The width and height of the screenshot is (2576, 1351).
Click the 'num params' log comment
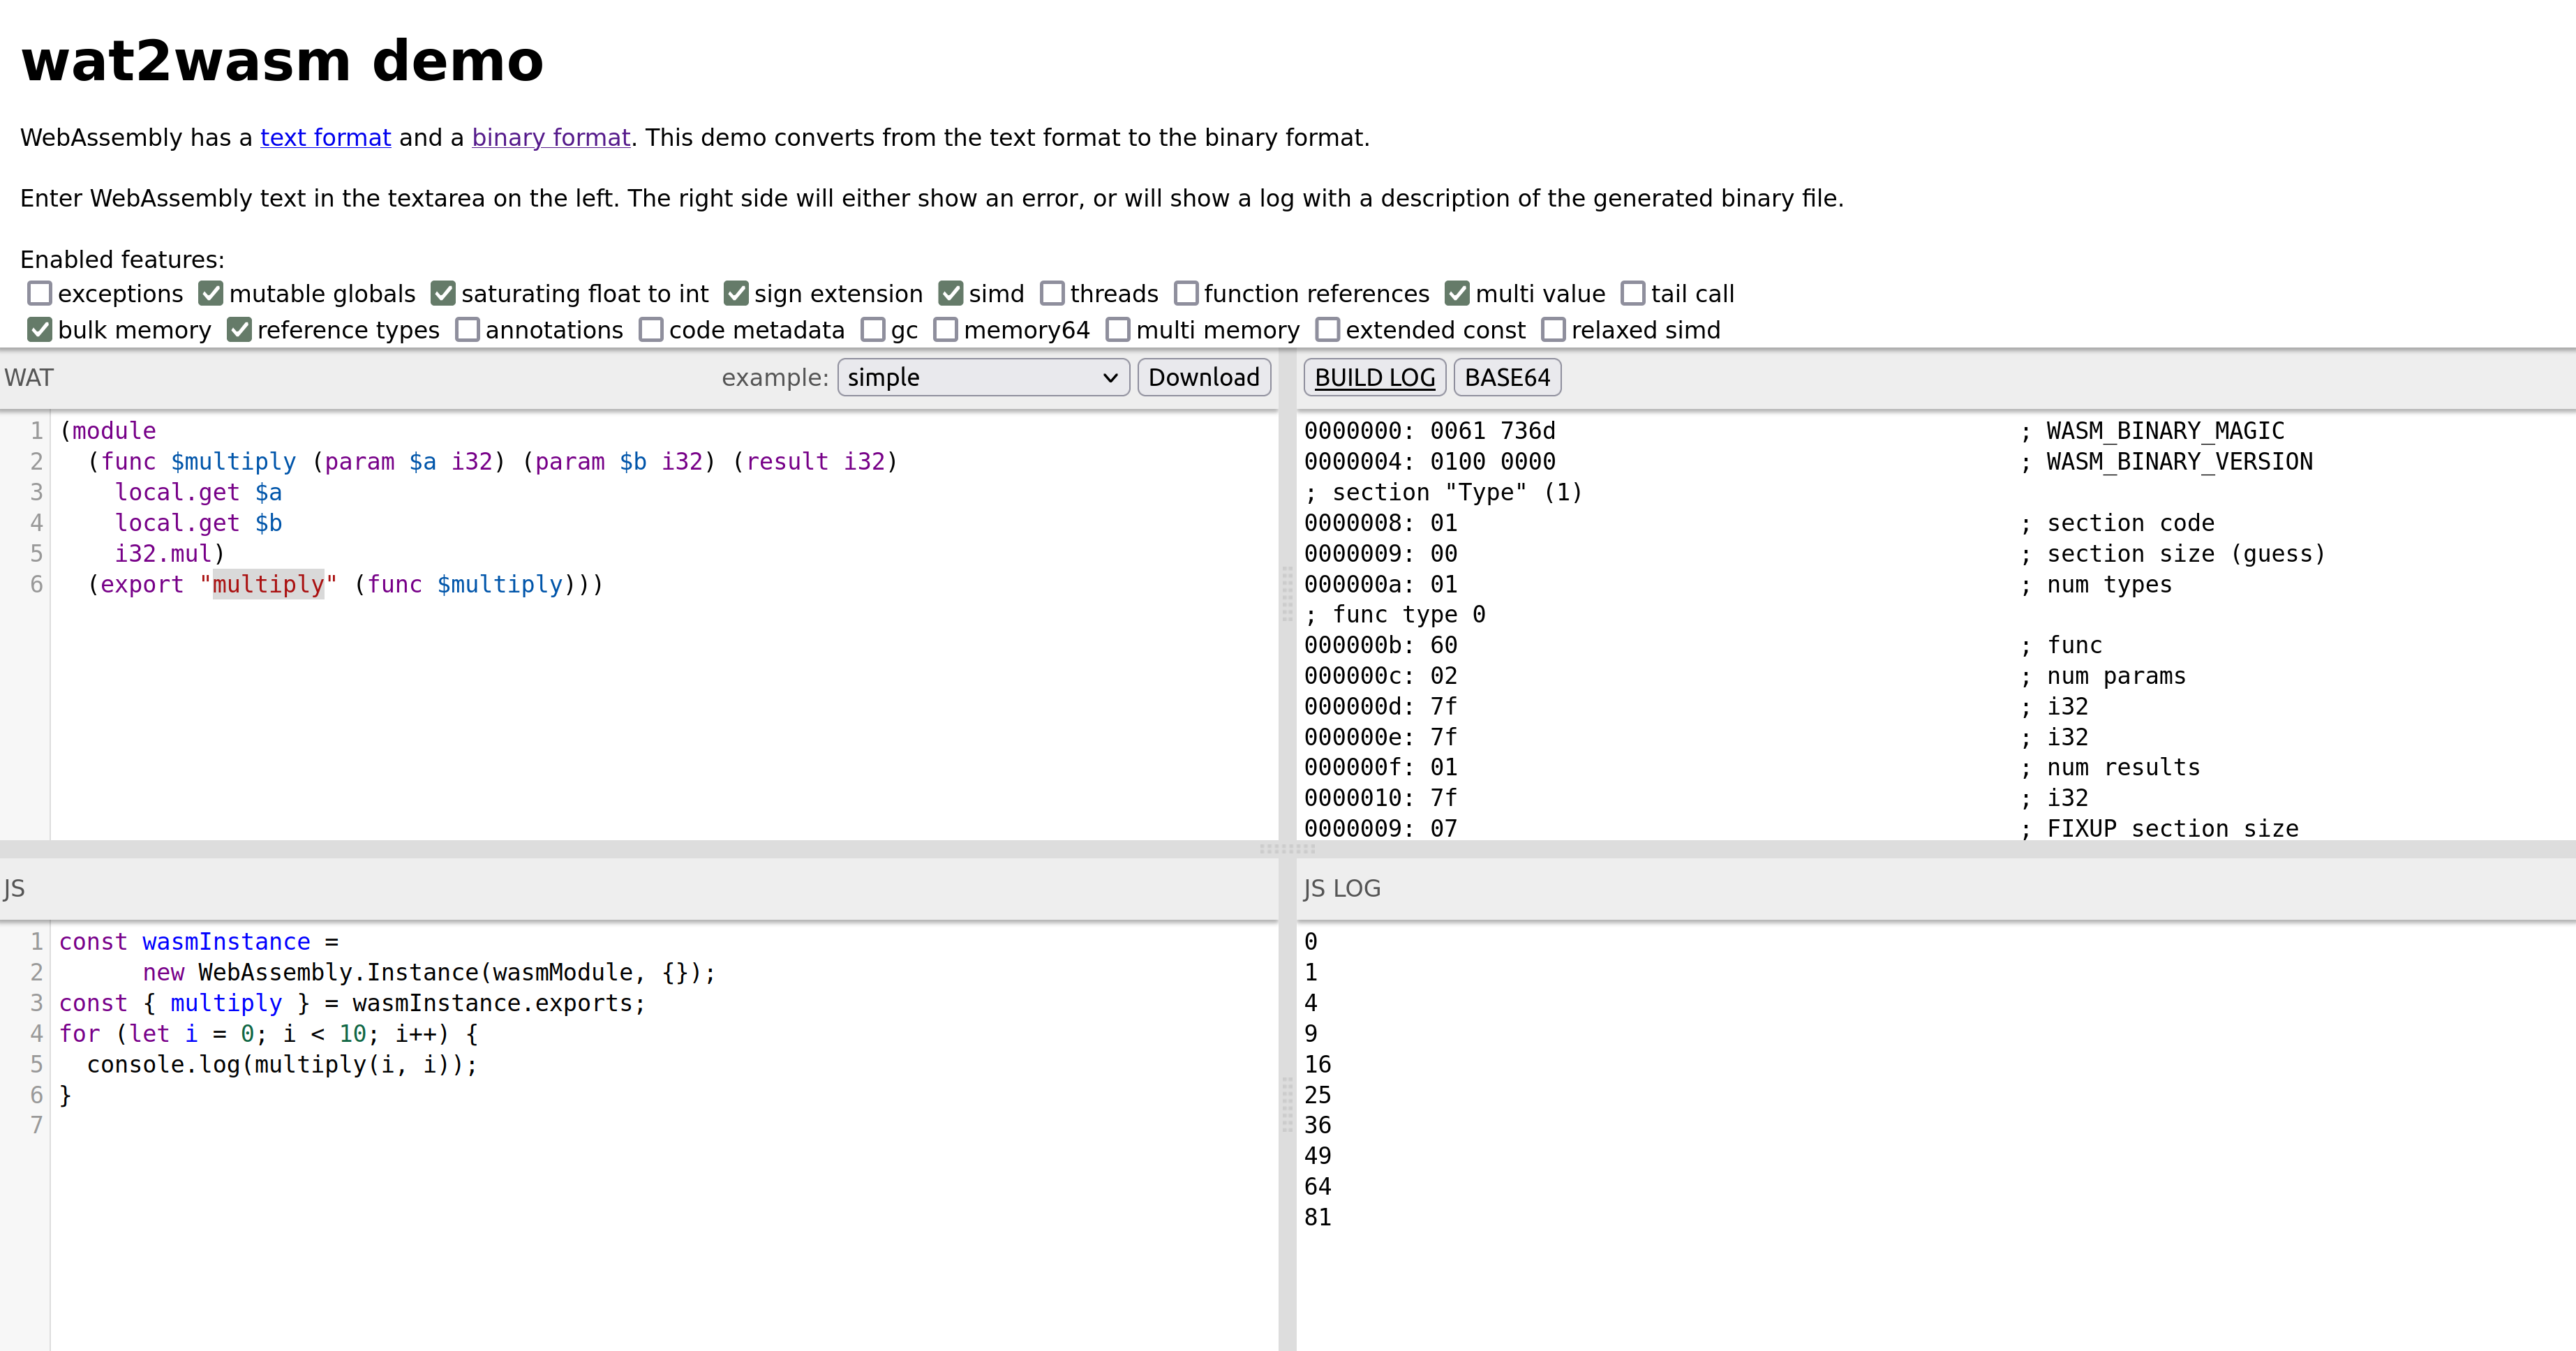pos(2103,676)
